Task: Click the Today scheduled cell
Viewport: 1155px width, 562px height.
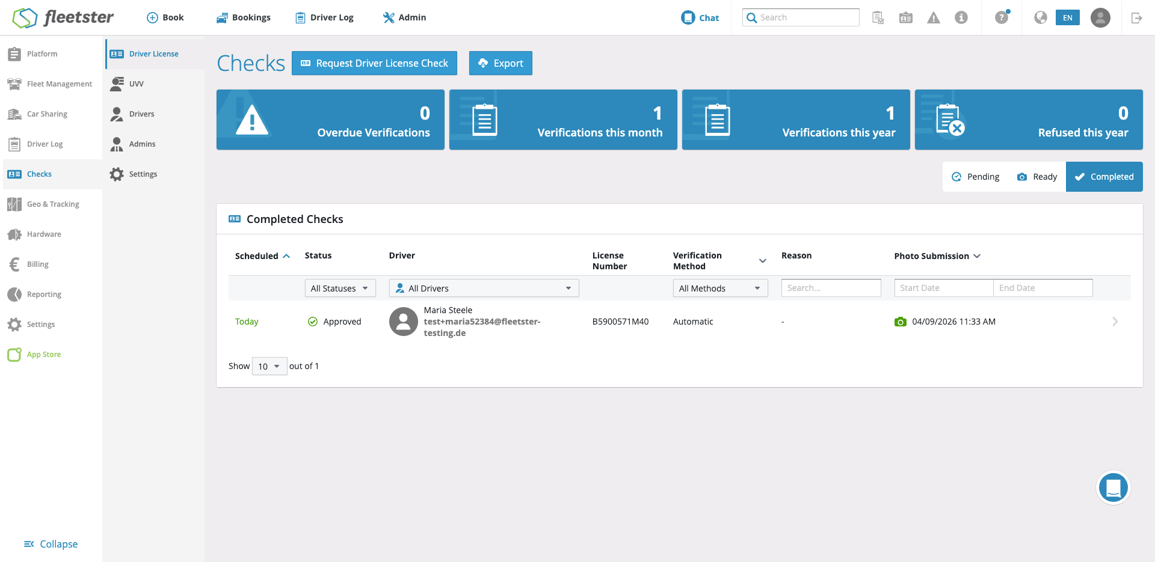Action: point(247,322)
